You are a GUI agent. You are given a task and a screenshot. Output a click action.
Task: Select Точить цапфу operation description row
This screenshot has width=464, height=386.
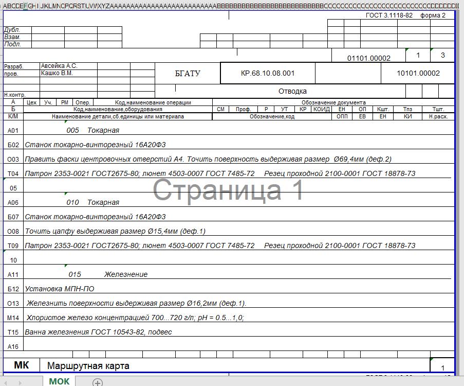tap(115, 231)
